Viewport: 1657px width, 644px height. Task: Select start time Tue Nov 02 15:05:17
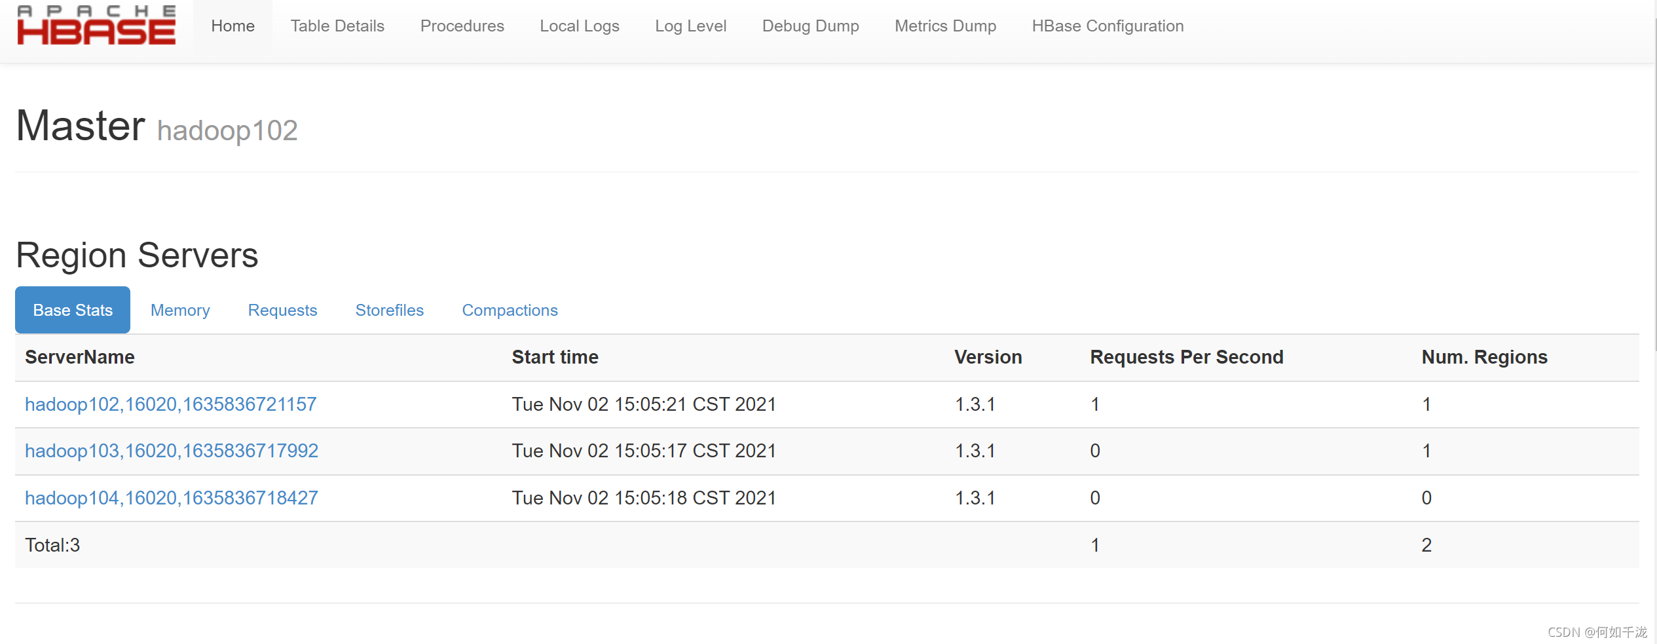pos(644,451)
